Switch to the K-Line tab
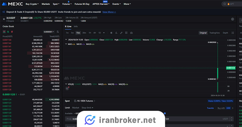242x127 pixels. (x=68, y=26)
